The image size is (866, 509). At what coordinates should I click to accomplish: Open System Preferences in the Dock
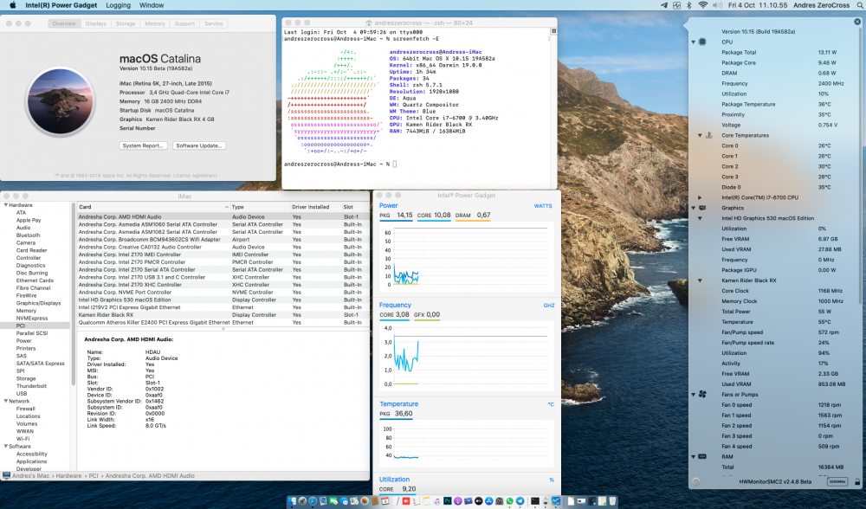tap(500, 500)
